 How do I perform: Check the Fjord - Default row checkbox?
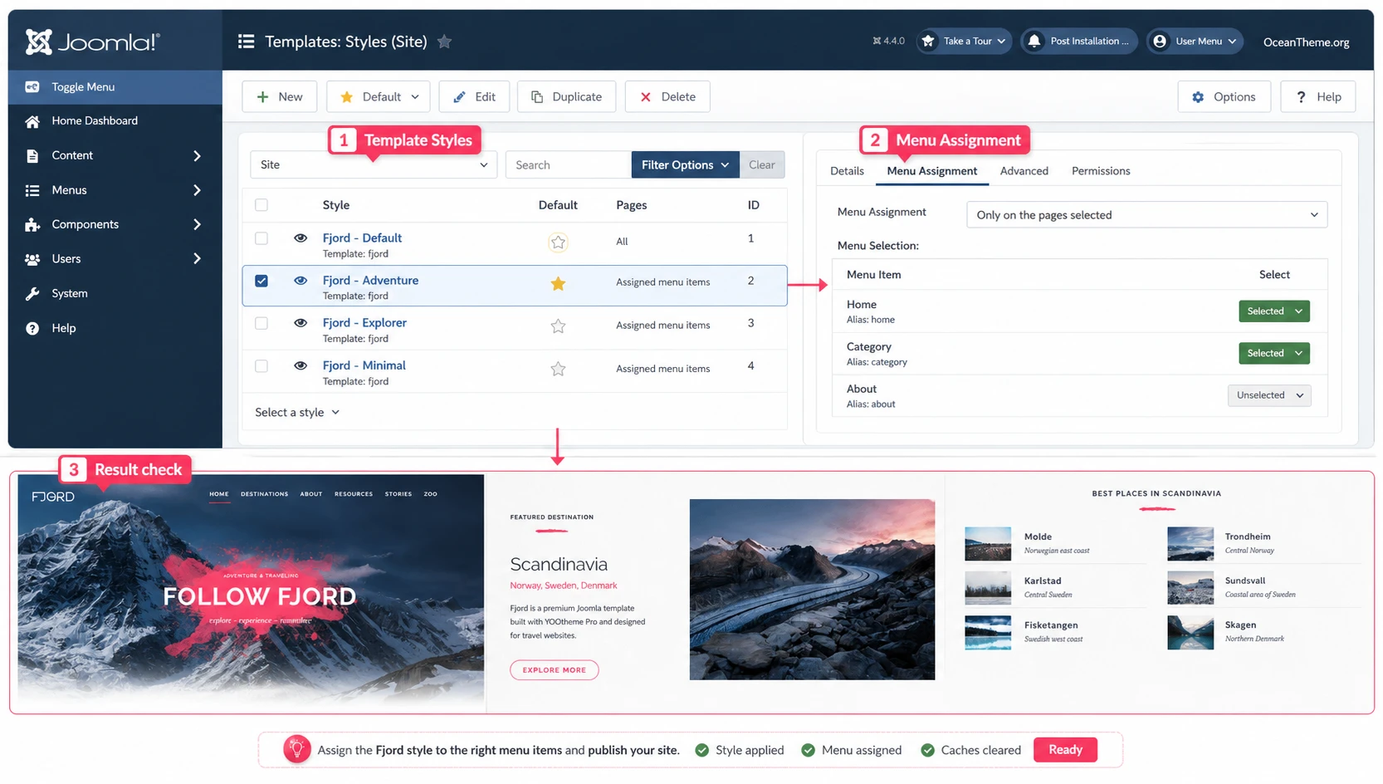(x=261, y=238)
